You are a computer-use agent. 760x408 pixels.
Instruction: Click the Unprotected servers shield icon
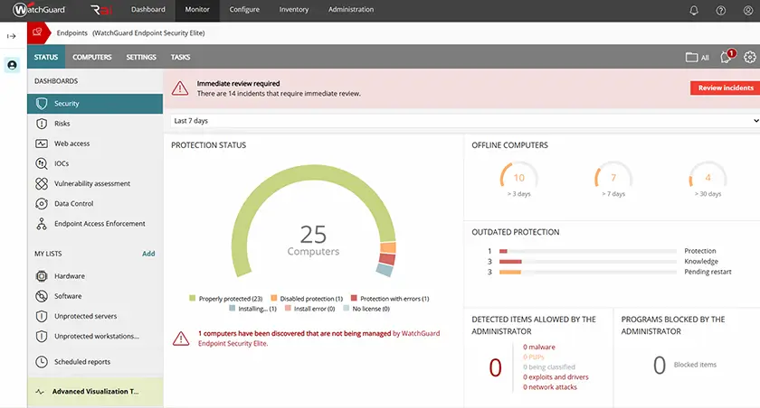pyautogui.click(x=42, y=316)
